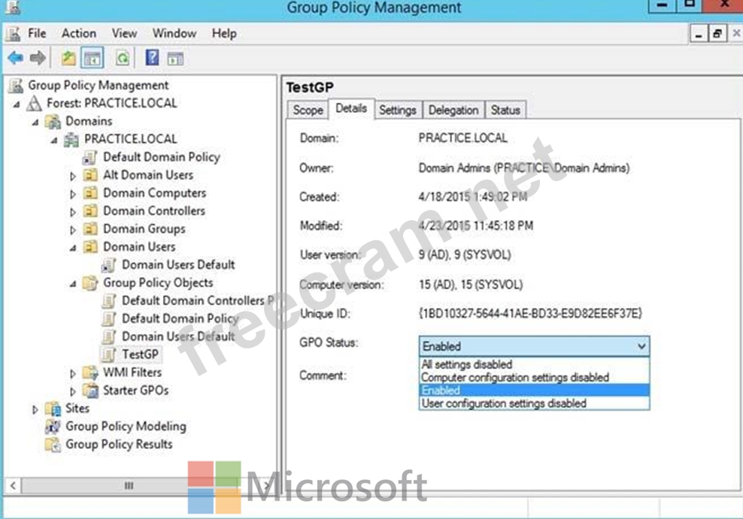Open the File menu
This screenshot has width=743, height=519.
(37, 34)
